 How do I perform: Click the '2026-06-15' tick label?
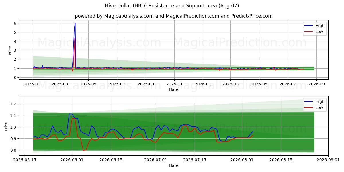(x=111, y=160)
